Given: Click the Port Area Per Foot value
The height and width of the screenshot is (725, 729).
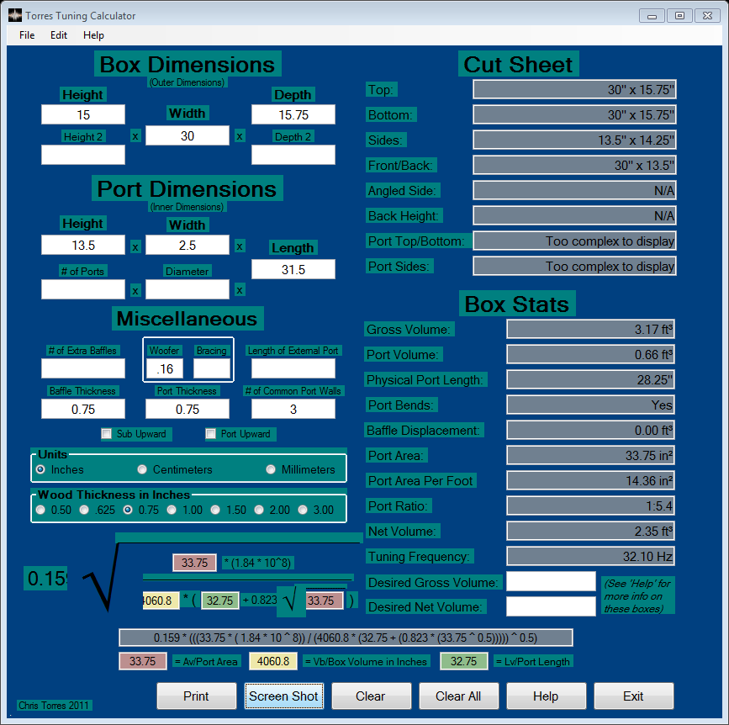Looking at the screenshot, I should (x=590, y=480).
